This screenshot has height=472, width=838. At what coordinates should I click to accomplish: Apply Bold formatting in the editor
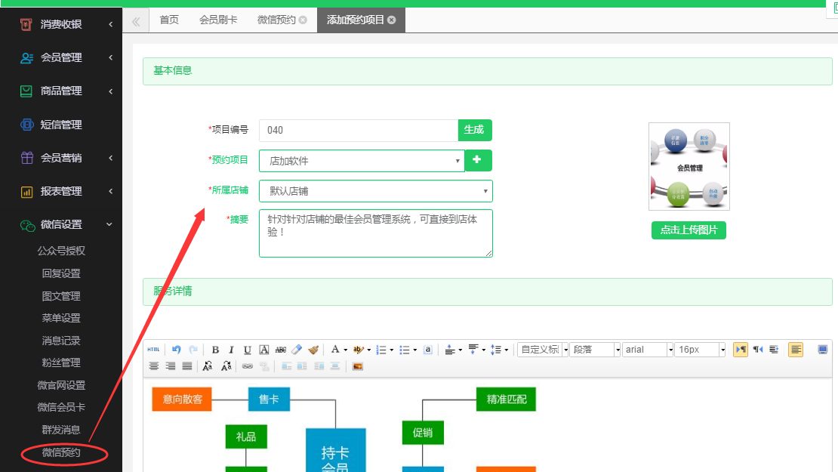[x=214, y=350]
